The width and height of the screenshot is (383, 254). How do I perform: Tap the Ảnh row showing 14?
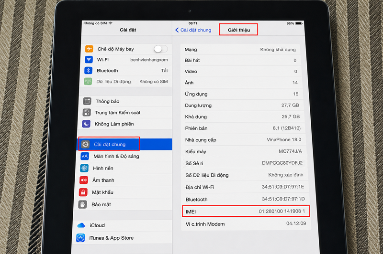tap(242, 83)
